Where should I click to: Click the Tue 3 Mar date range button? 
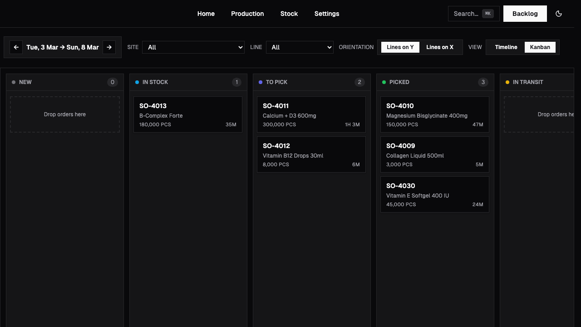(x=63, y=47)
